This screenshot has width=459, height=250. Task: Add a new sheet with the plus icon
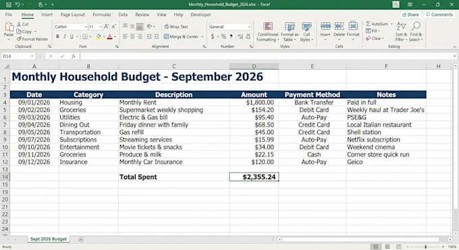tap(81, 239)
